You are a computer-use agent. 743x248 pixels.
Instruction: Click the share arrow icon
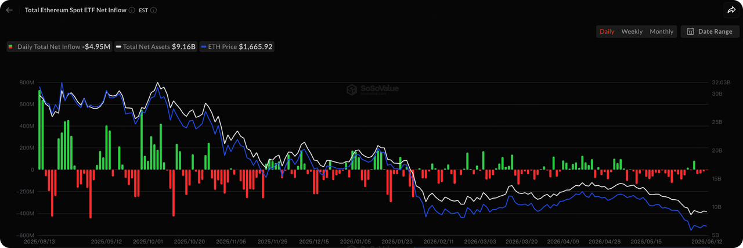click(731, 10)
